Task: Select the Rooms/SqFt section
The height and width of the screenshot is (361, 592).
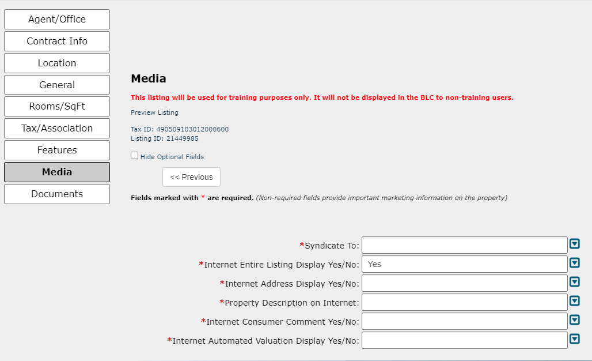Action: coord(57,106)
